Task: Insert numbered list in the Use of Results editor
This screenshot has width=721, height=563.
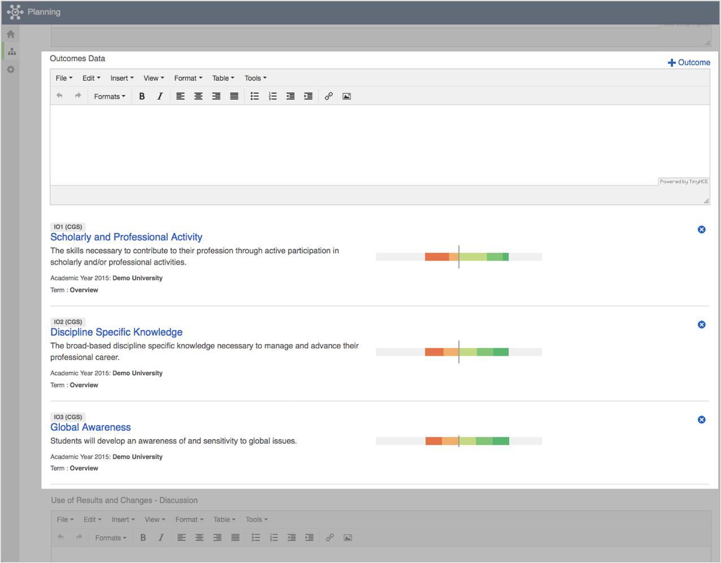Action: (274, 538)
